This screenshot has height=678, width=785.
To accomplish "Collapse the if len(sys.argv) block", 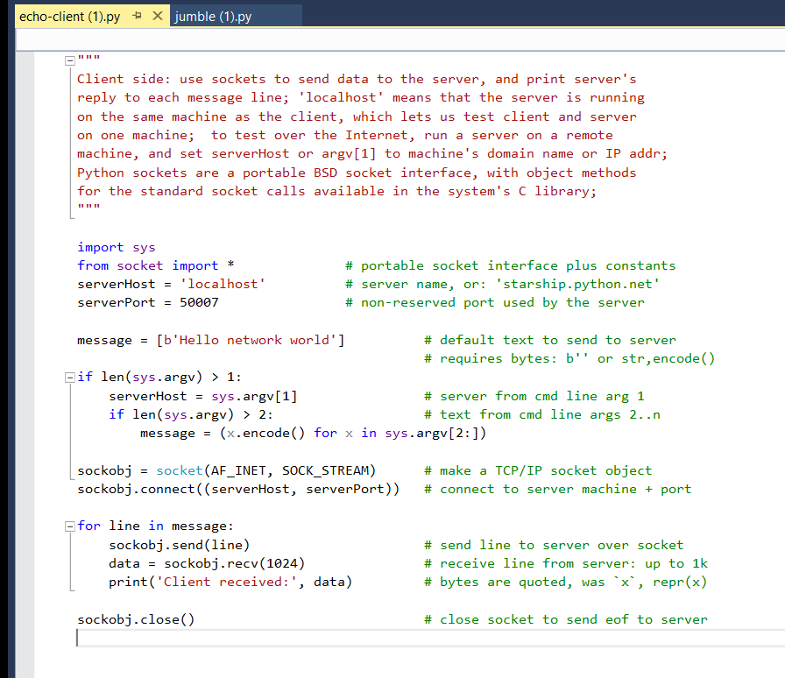I will (x=69, y=377).
